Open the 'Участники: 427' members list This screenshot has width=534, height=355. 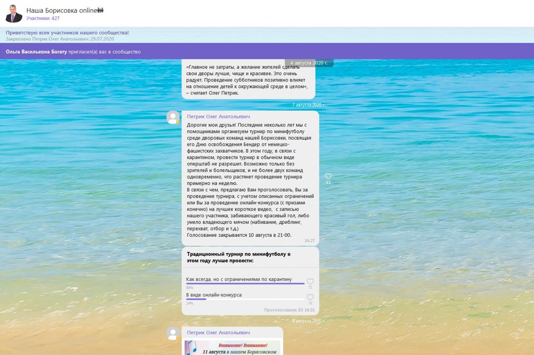tap(43, 18)
